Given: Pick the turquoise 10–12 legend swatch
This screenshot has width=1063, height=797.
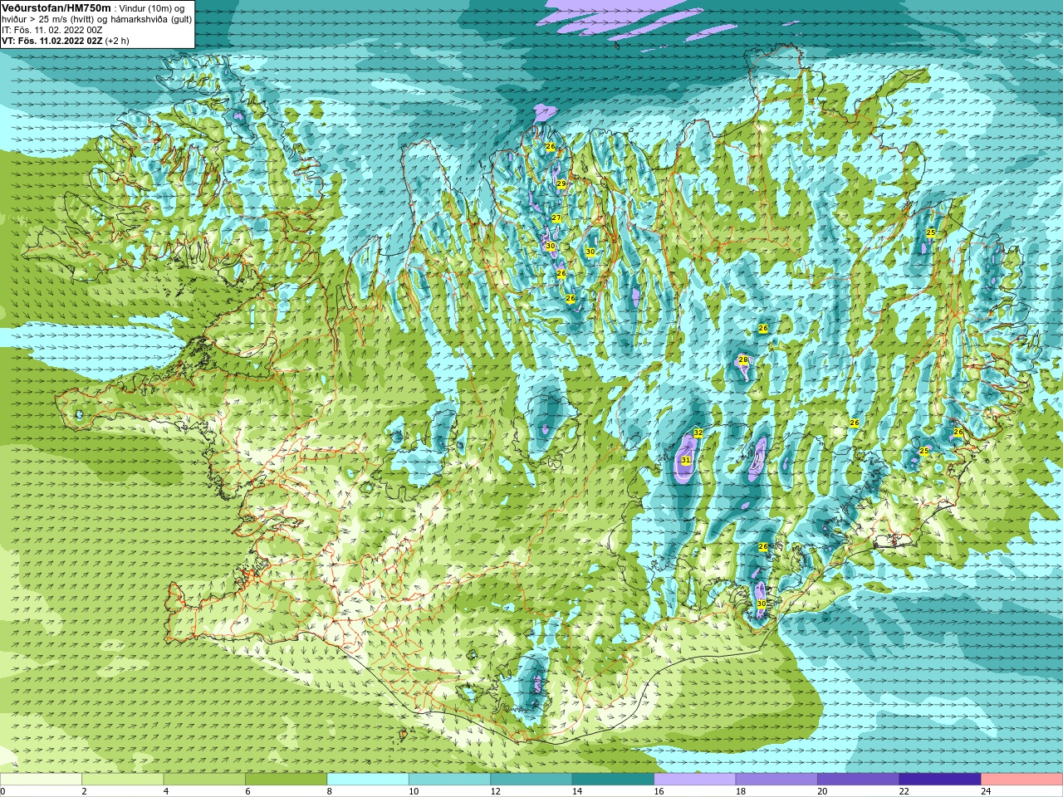Looking at the screenshot, I should point(449,780).
